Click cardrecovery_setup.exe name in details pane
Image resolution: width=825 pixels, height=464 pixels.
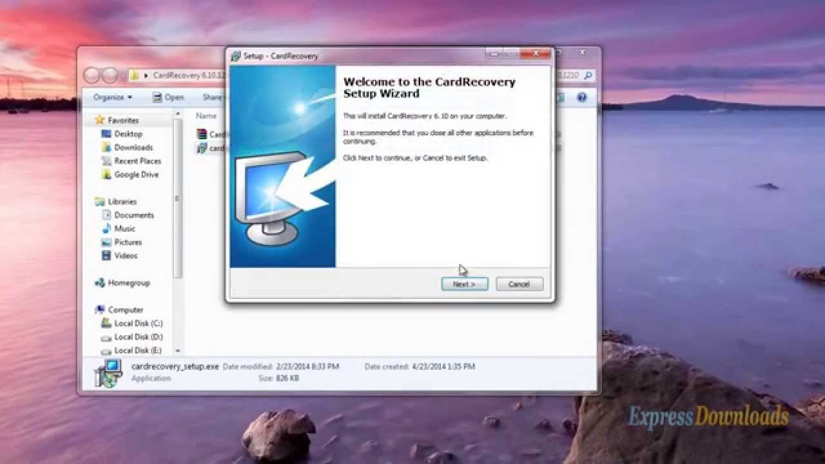175,367
